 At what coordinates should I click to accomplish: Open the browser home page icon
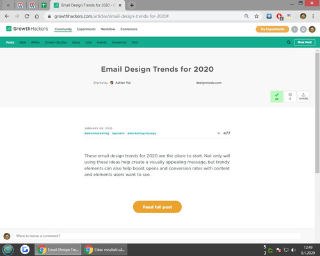point(36,16)
